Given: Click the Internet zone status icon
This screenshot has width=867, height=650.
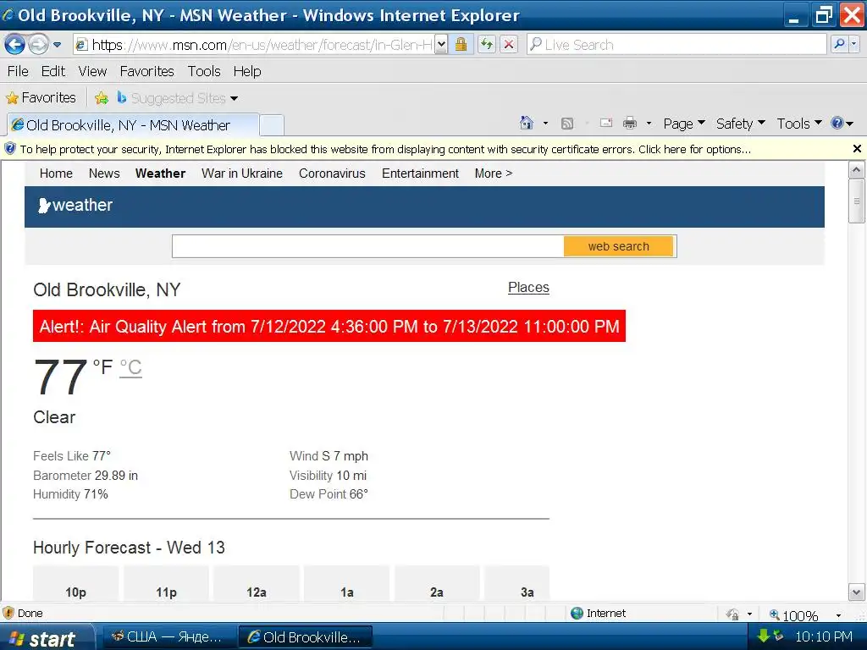Looking at the screenshot, I should point(577,613).
